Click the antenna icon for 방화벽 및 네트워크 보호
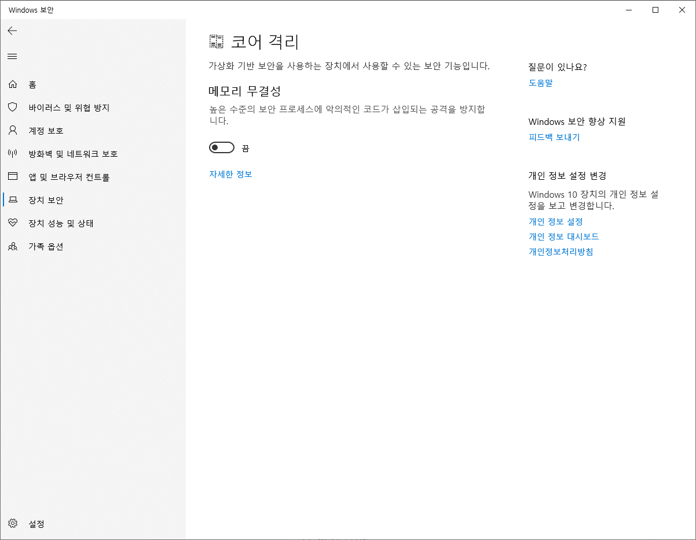Viewport: 696px width, 540px height. click(x=13, y=154)
